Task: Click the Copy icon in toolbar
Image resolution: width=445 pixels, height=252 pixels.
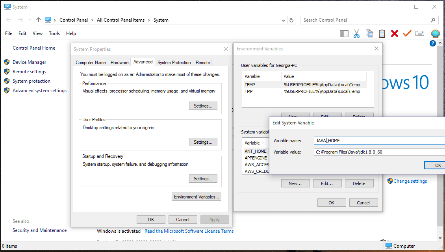Action: point(369,34)
